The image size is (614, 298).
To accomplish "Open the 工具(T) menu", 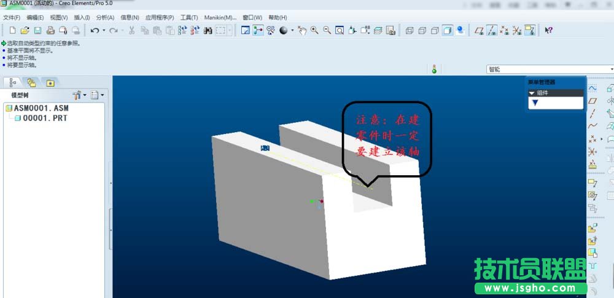I will pyautogui.click(x=188, y=17).
